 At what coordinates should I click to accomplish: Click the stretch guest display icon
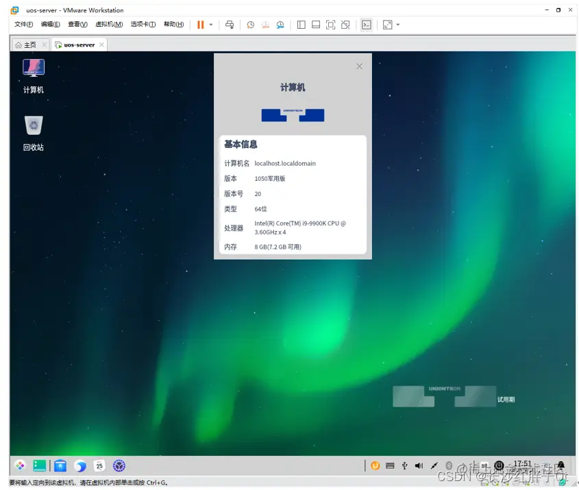(x=387, y=25)
